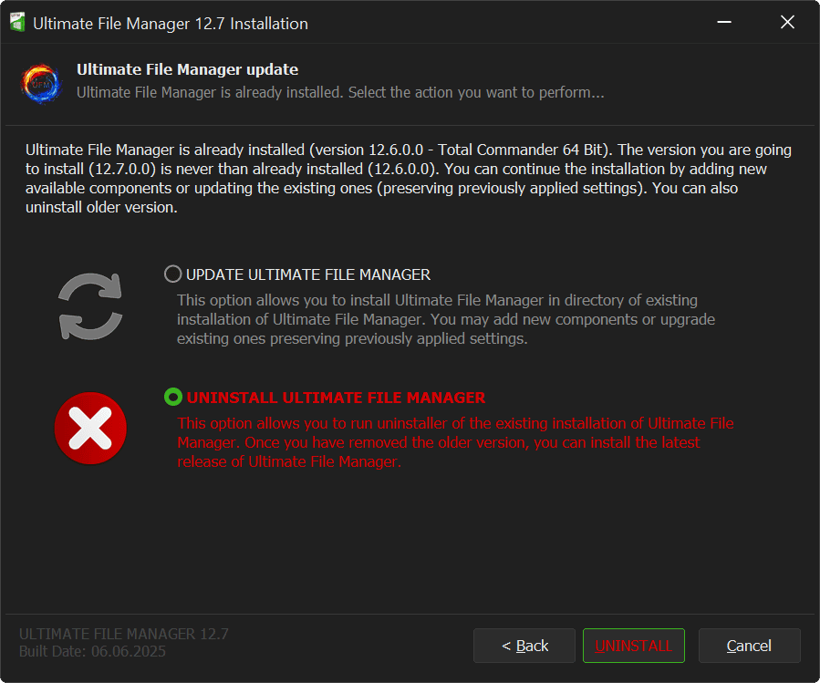
Task: Click the window title "Ultimate File Manager 12.7 Installation"
Action: [x=171, y=24]
